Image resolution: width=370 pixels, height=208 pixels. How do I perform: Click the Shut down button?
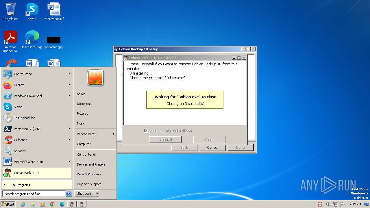[x=85, y=194]
